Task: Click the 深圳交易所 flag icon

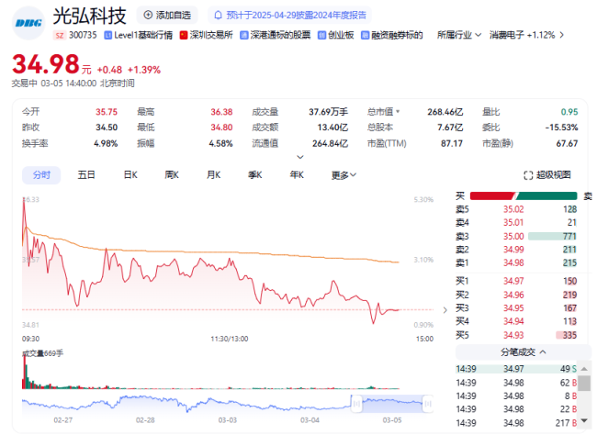Action: click(x=184, y=36)
